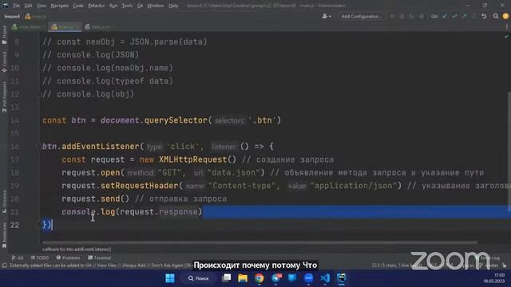This screenshot has height=287, width=511.
Task: Open Search Everywhere magnifier icon
Action: (x=496, y=16)
